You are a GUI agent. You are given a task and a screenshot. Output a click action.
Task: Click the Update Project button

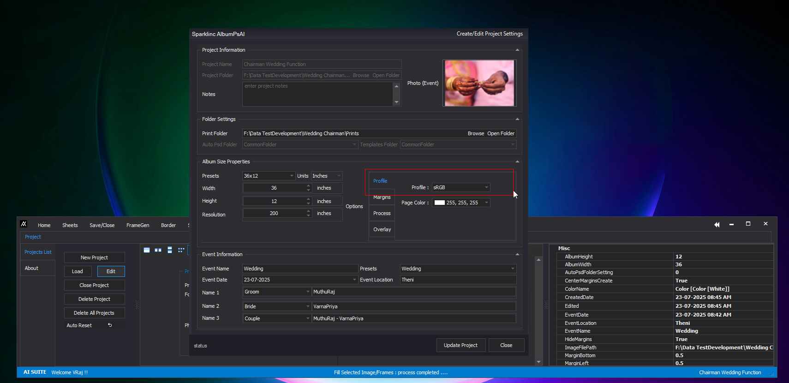coord(460,345)
